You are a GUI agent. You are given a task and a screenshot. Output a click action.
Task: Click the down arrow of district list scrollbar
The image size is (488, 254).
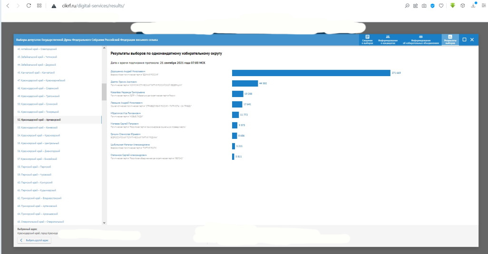(104, 223)
